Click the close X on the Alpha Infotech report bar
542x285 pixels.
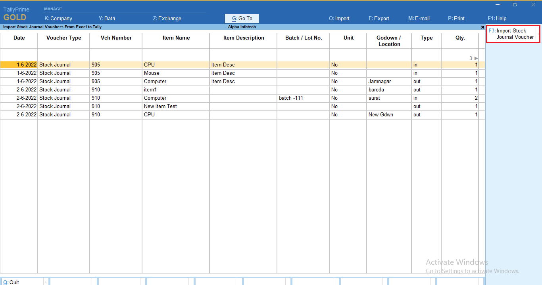pos(482,27)
